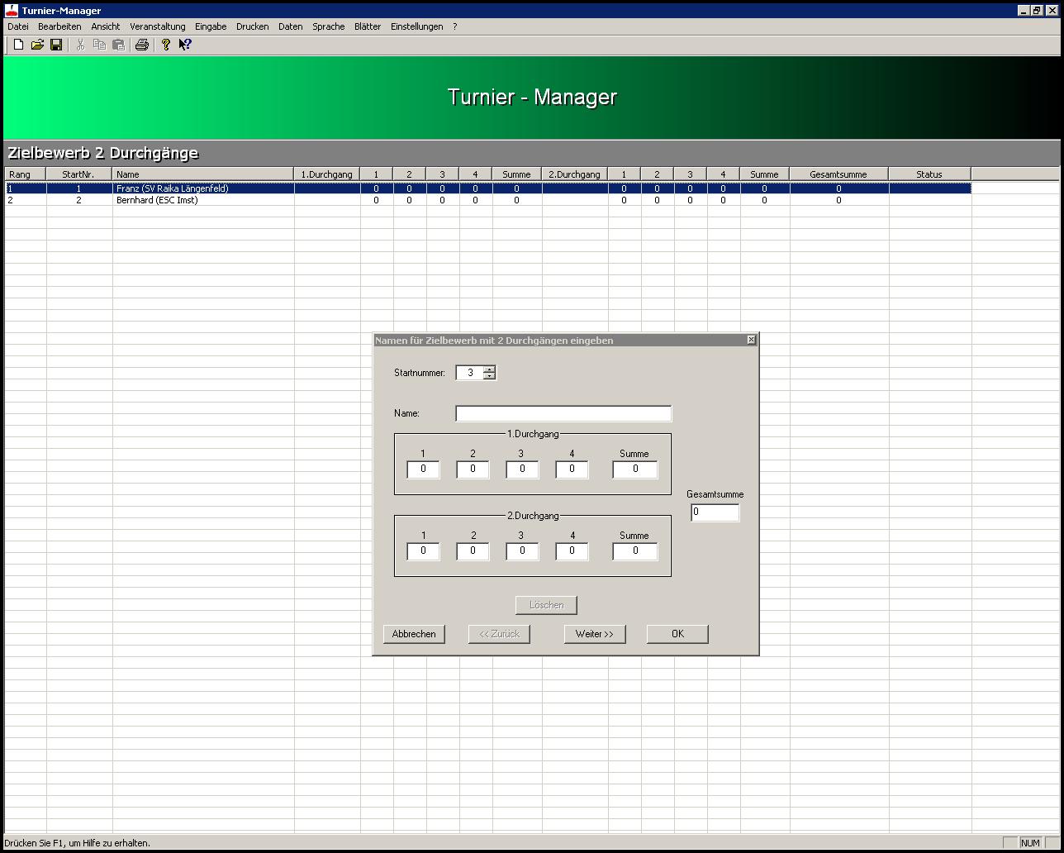This screenshot has width=1064, height=853.
Task: Click the Print toolbar icon
Action: pos(141,45)
